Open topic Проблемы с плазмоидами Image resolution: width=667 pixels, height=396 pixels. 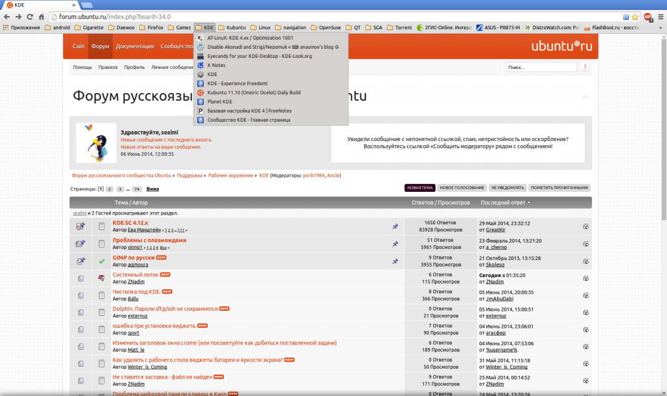pyautogui.click(x=149, y=240)
